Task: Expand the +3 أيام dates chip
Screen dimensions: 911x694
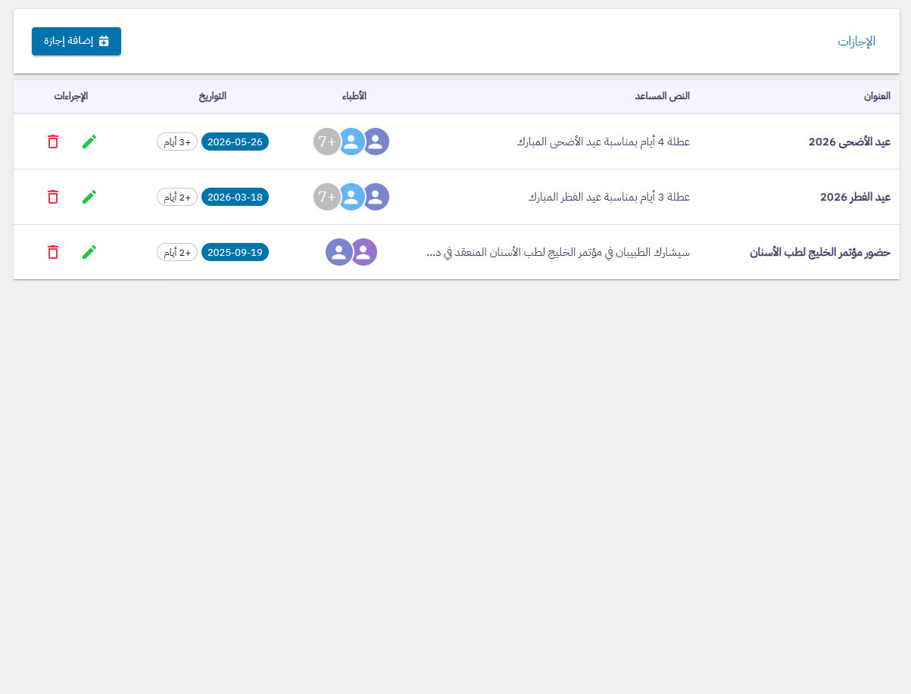Action: coord(177,142)
